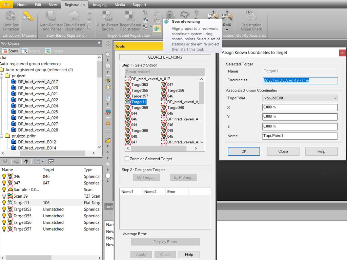Click the yellow limit box icon in vertical toolbar

(x=108, y=87)
